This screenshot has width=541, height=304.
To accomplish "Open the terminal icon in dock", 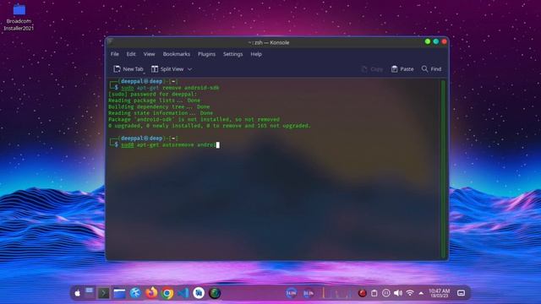I will click(x=103, y=293).
